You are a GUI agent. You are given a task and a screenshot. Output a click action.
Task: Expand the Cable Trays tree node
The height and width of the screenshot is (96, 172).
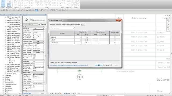[x=3, y=75]
